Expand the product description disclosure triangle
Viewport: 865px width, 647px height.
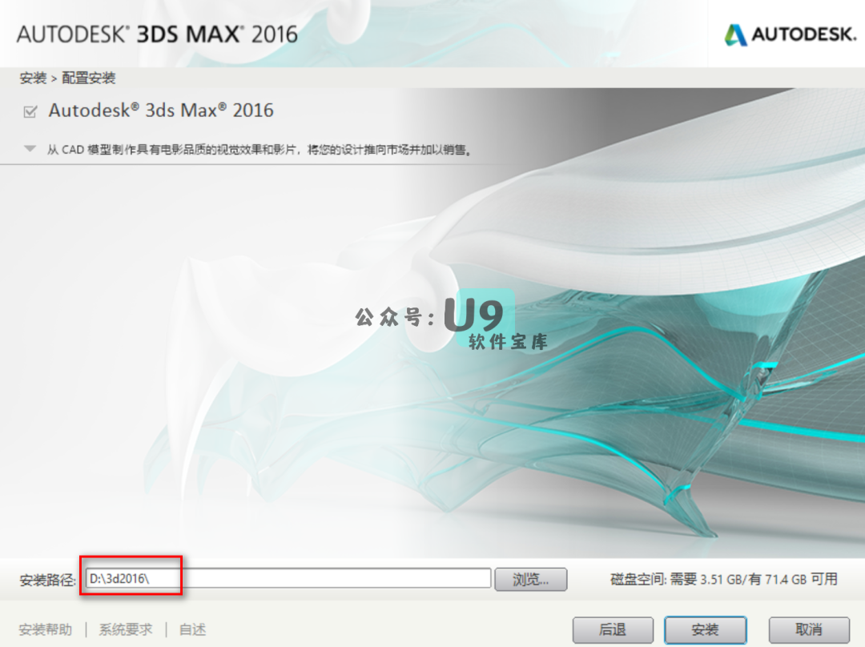click(x=30, y=149)
